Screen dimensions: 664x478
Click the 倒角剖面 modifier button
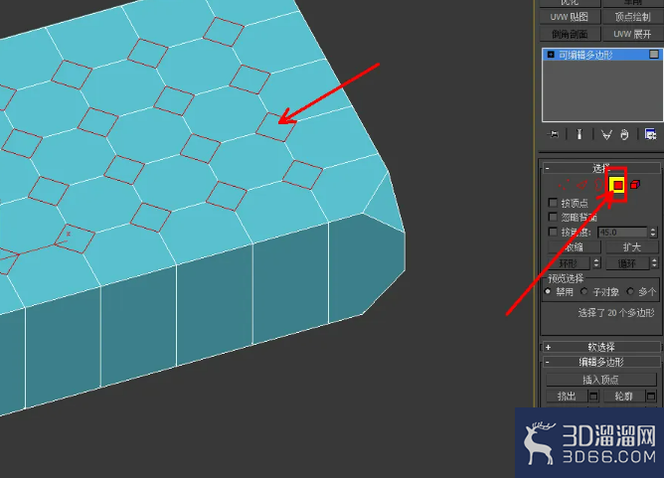(x=570, y=34)
